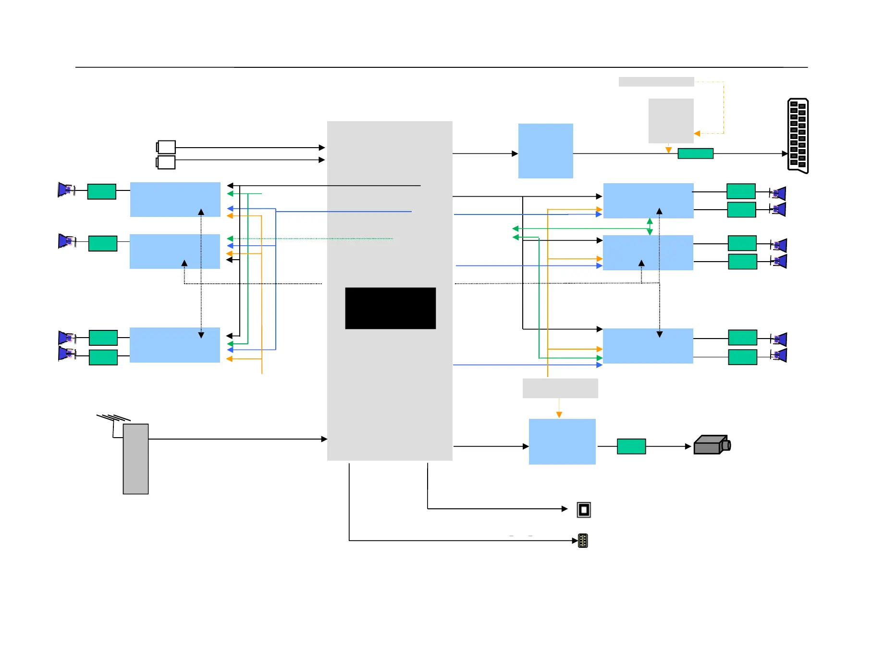Image resolution: width=872 pixels, height=655 pixels.
Task: Select the green box before the SCART connector
Action: pyautogui.click(x=695, y=153)
